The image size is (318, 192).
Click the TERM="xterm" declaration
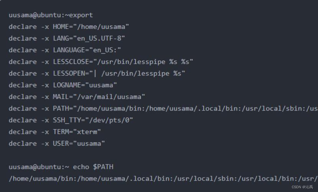pyautogui.click(x=55, y=132)
